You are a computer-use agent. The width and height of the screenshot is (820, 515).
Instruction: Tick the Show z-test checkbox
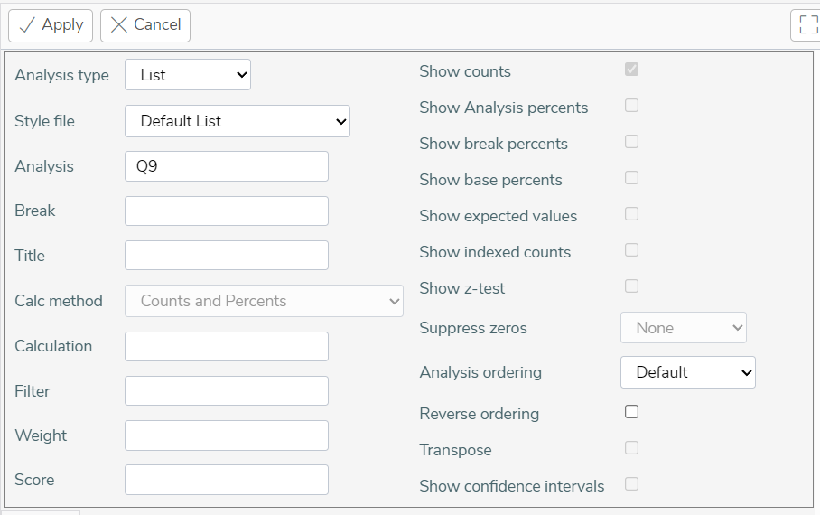[x=632, y=286]
